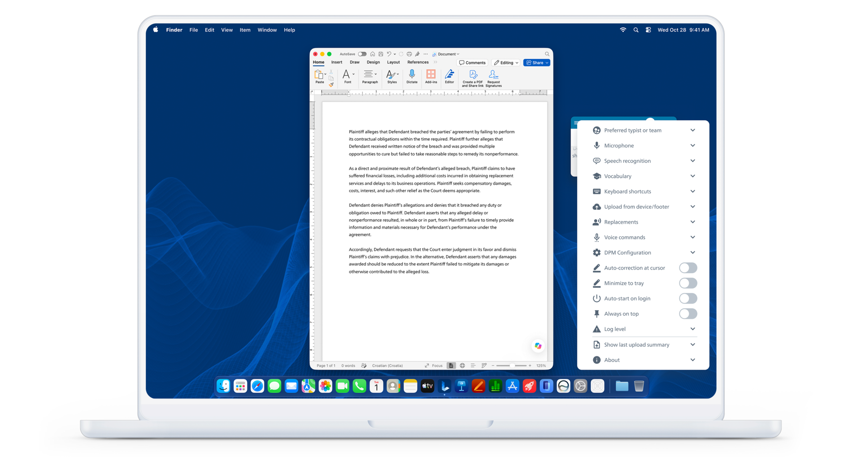Switch to Web Layout view in status bar
This screenshot has width=861, height=470.
click(462, 366)
